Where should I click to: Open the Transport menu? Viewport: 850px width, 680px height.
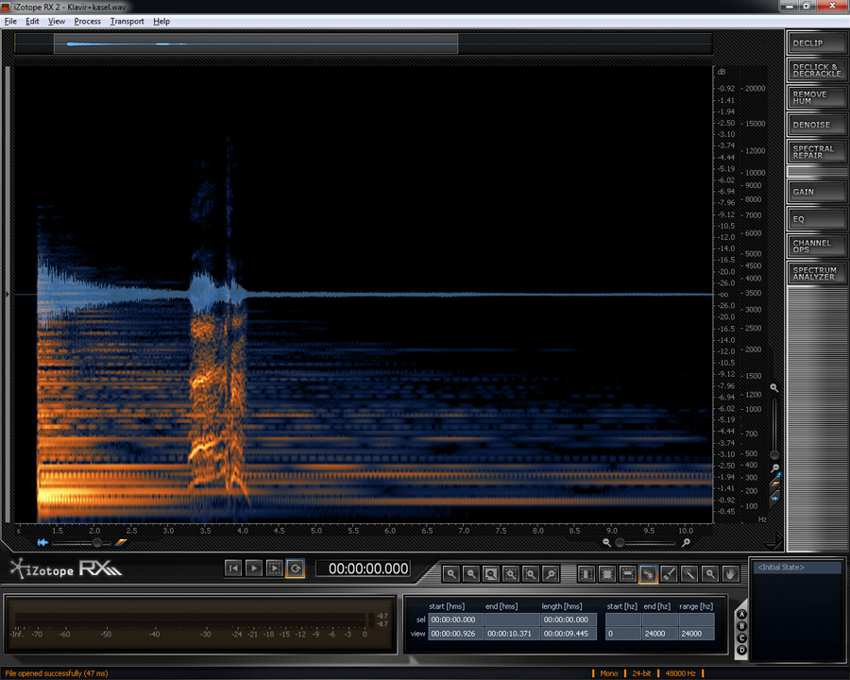pyautogui.click(x=127, y=21)
